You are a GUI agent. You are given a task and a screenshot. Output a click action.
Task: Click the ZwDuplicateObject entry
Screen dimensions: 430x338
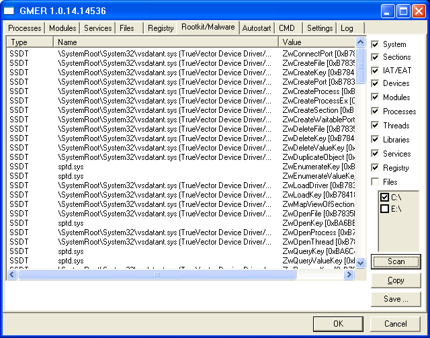(181, 157)
